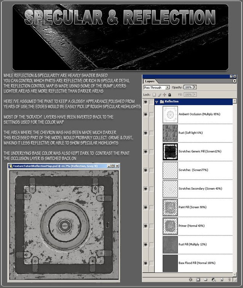Click the reflection map canvas image
The height and width of the screenshot is (288, 243).
[64, 225]
